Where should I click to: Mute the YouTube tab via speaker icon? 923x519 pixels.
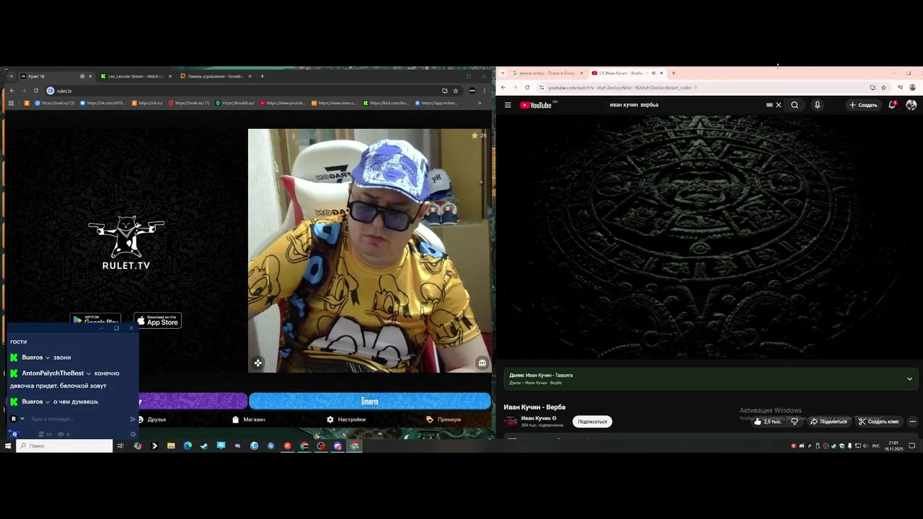click(x=653, y=73)
